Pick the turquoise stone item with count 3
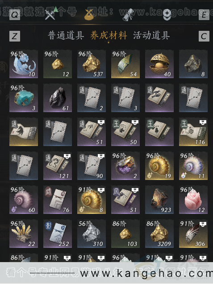The width and height of the screenshot is (213, 284). [24, 98]
